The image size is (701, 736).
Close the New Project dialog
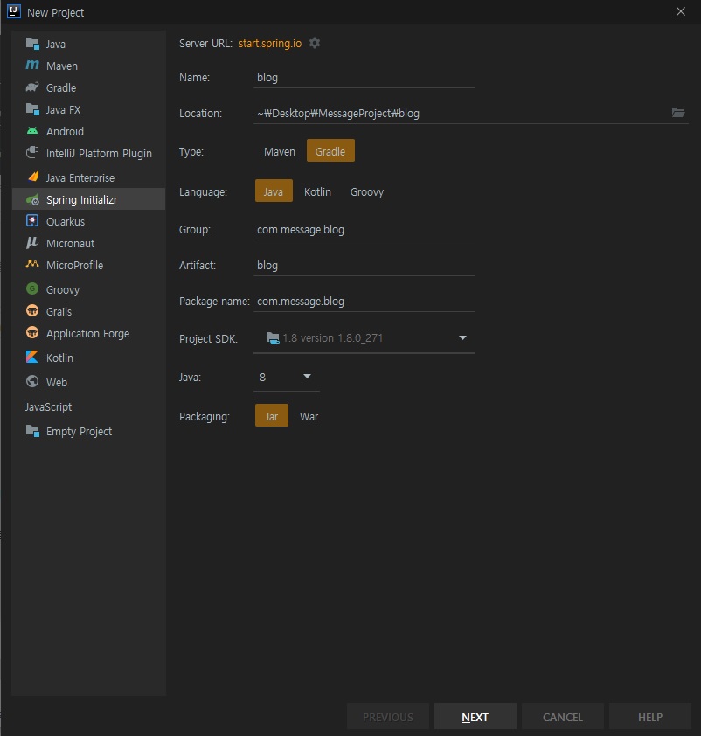[680, 11]
